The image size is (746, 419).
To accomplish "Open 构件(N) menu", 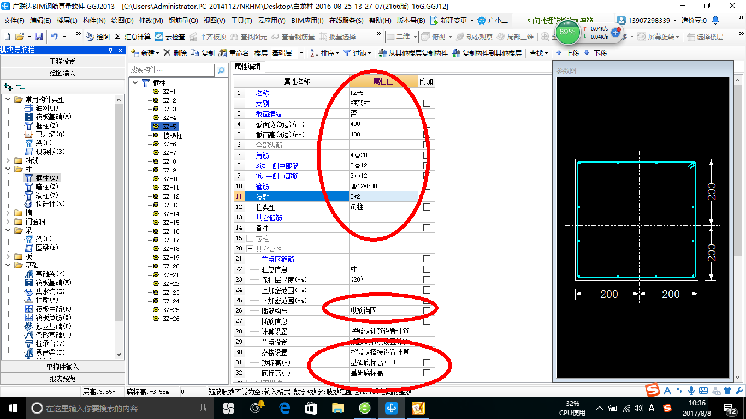I will pyautogui.click(x=94, y=21).
